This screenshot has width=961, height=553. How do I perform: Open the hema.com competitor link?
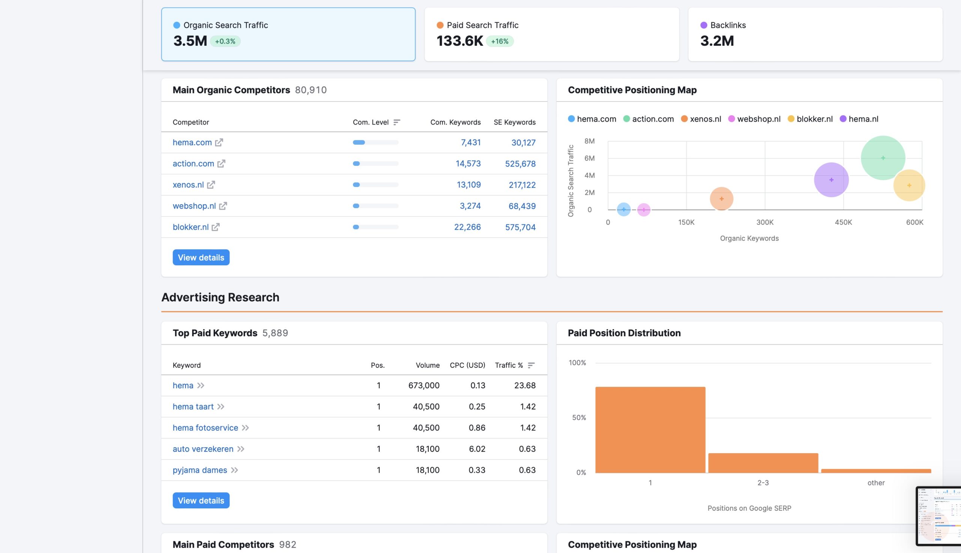point(192,143)
